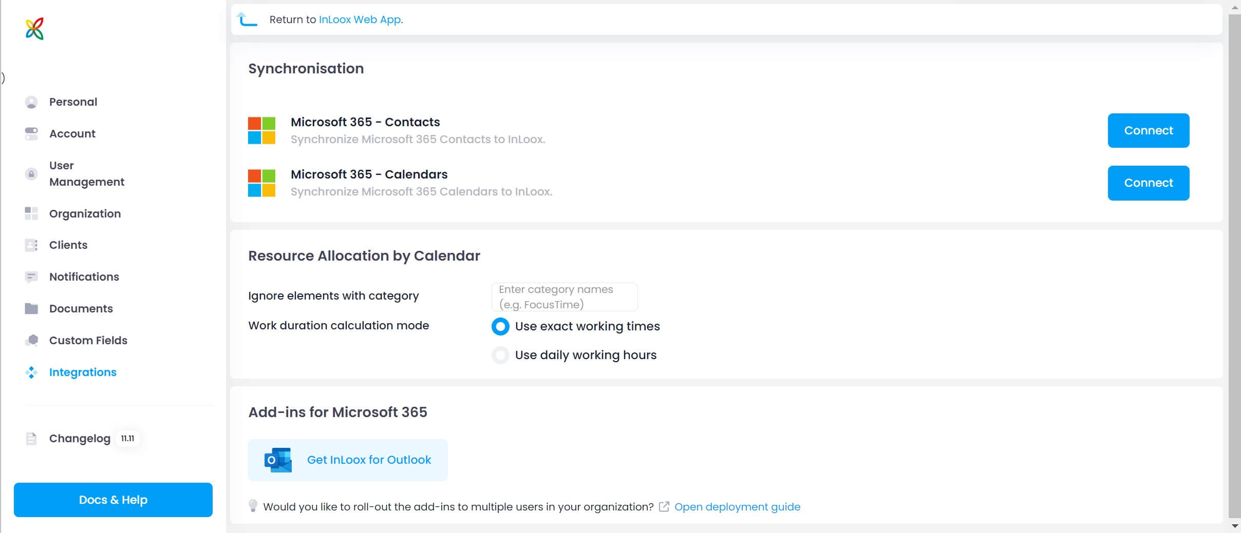The image size is (1241, 533).
Task: Open the deployment guide link
Action: click(x=738, y=506)
